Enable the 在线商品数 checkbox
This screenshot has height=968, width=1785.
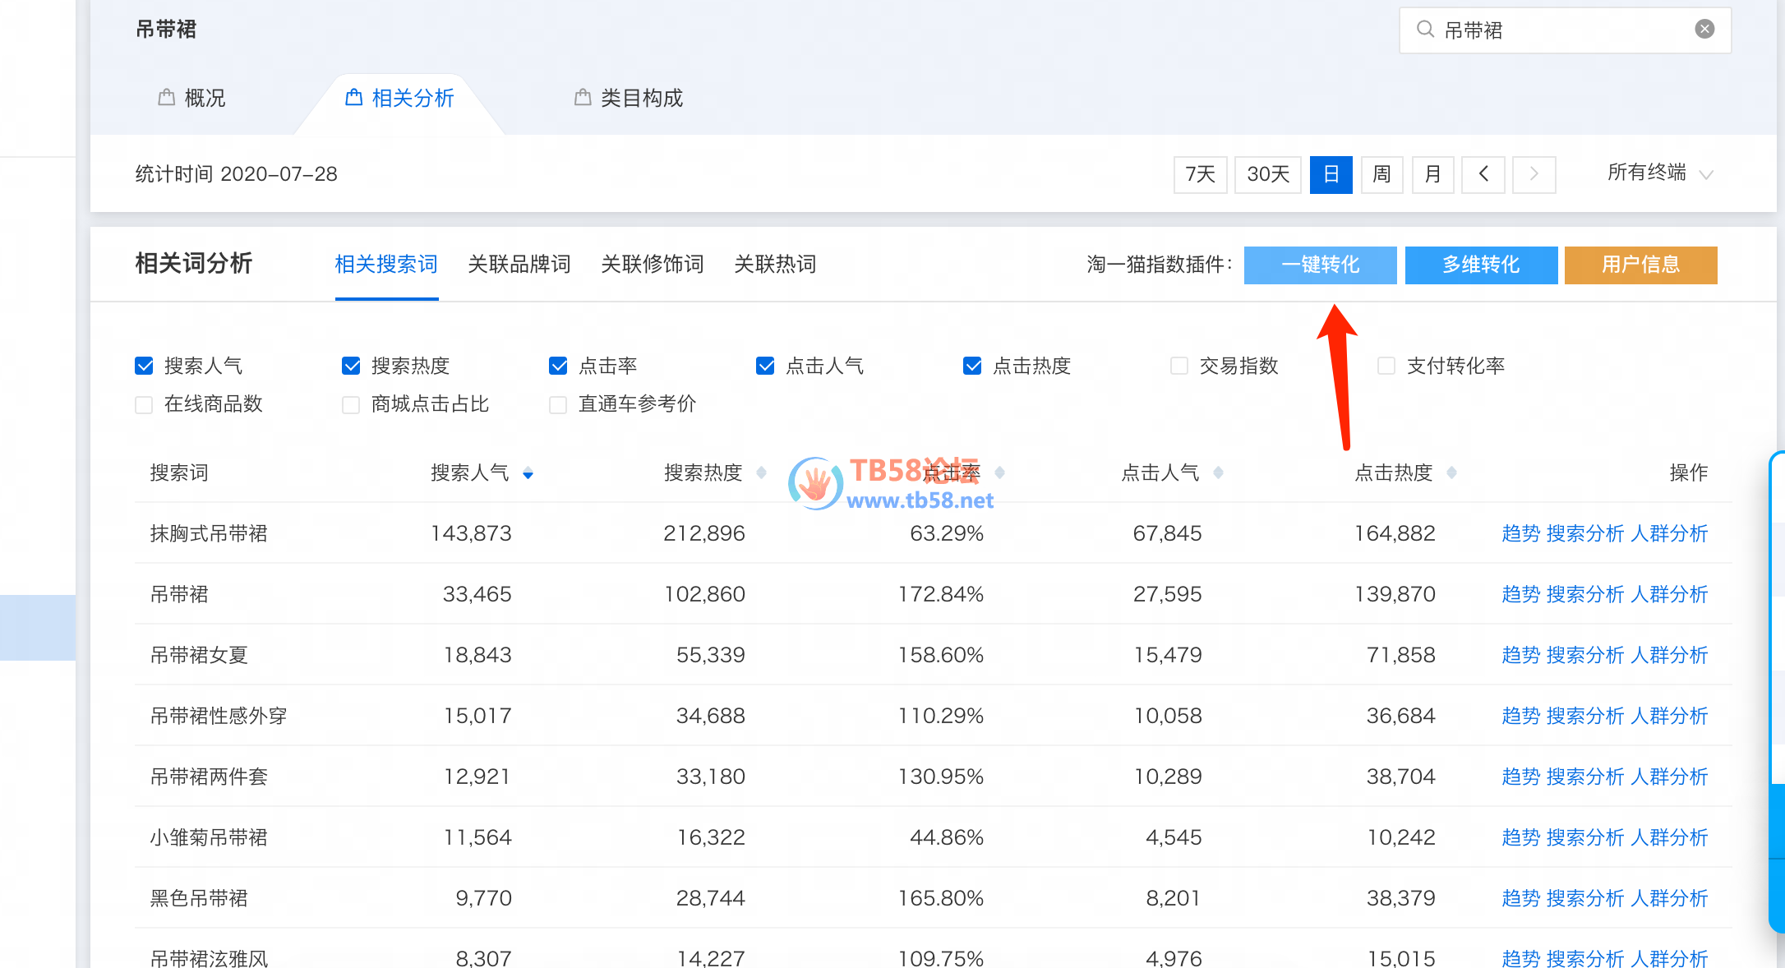click(x=144, y=404)
